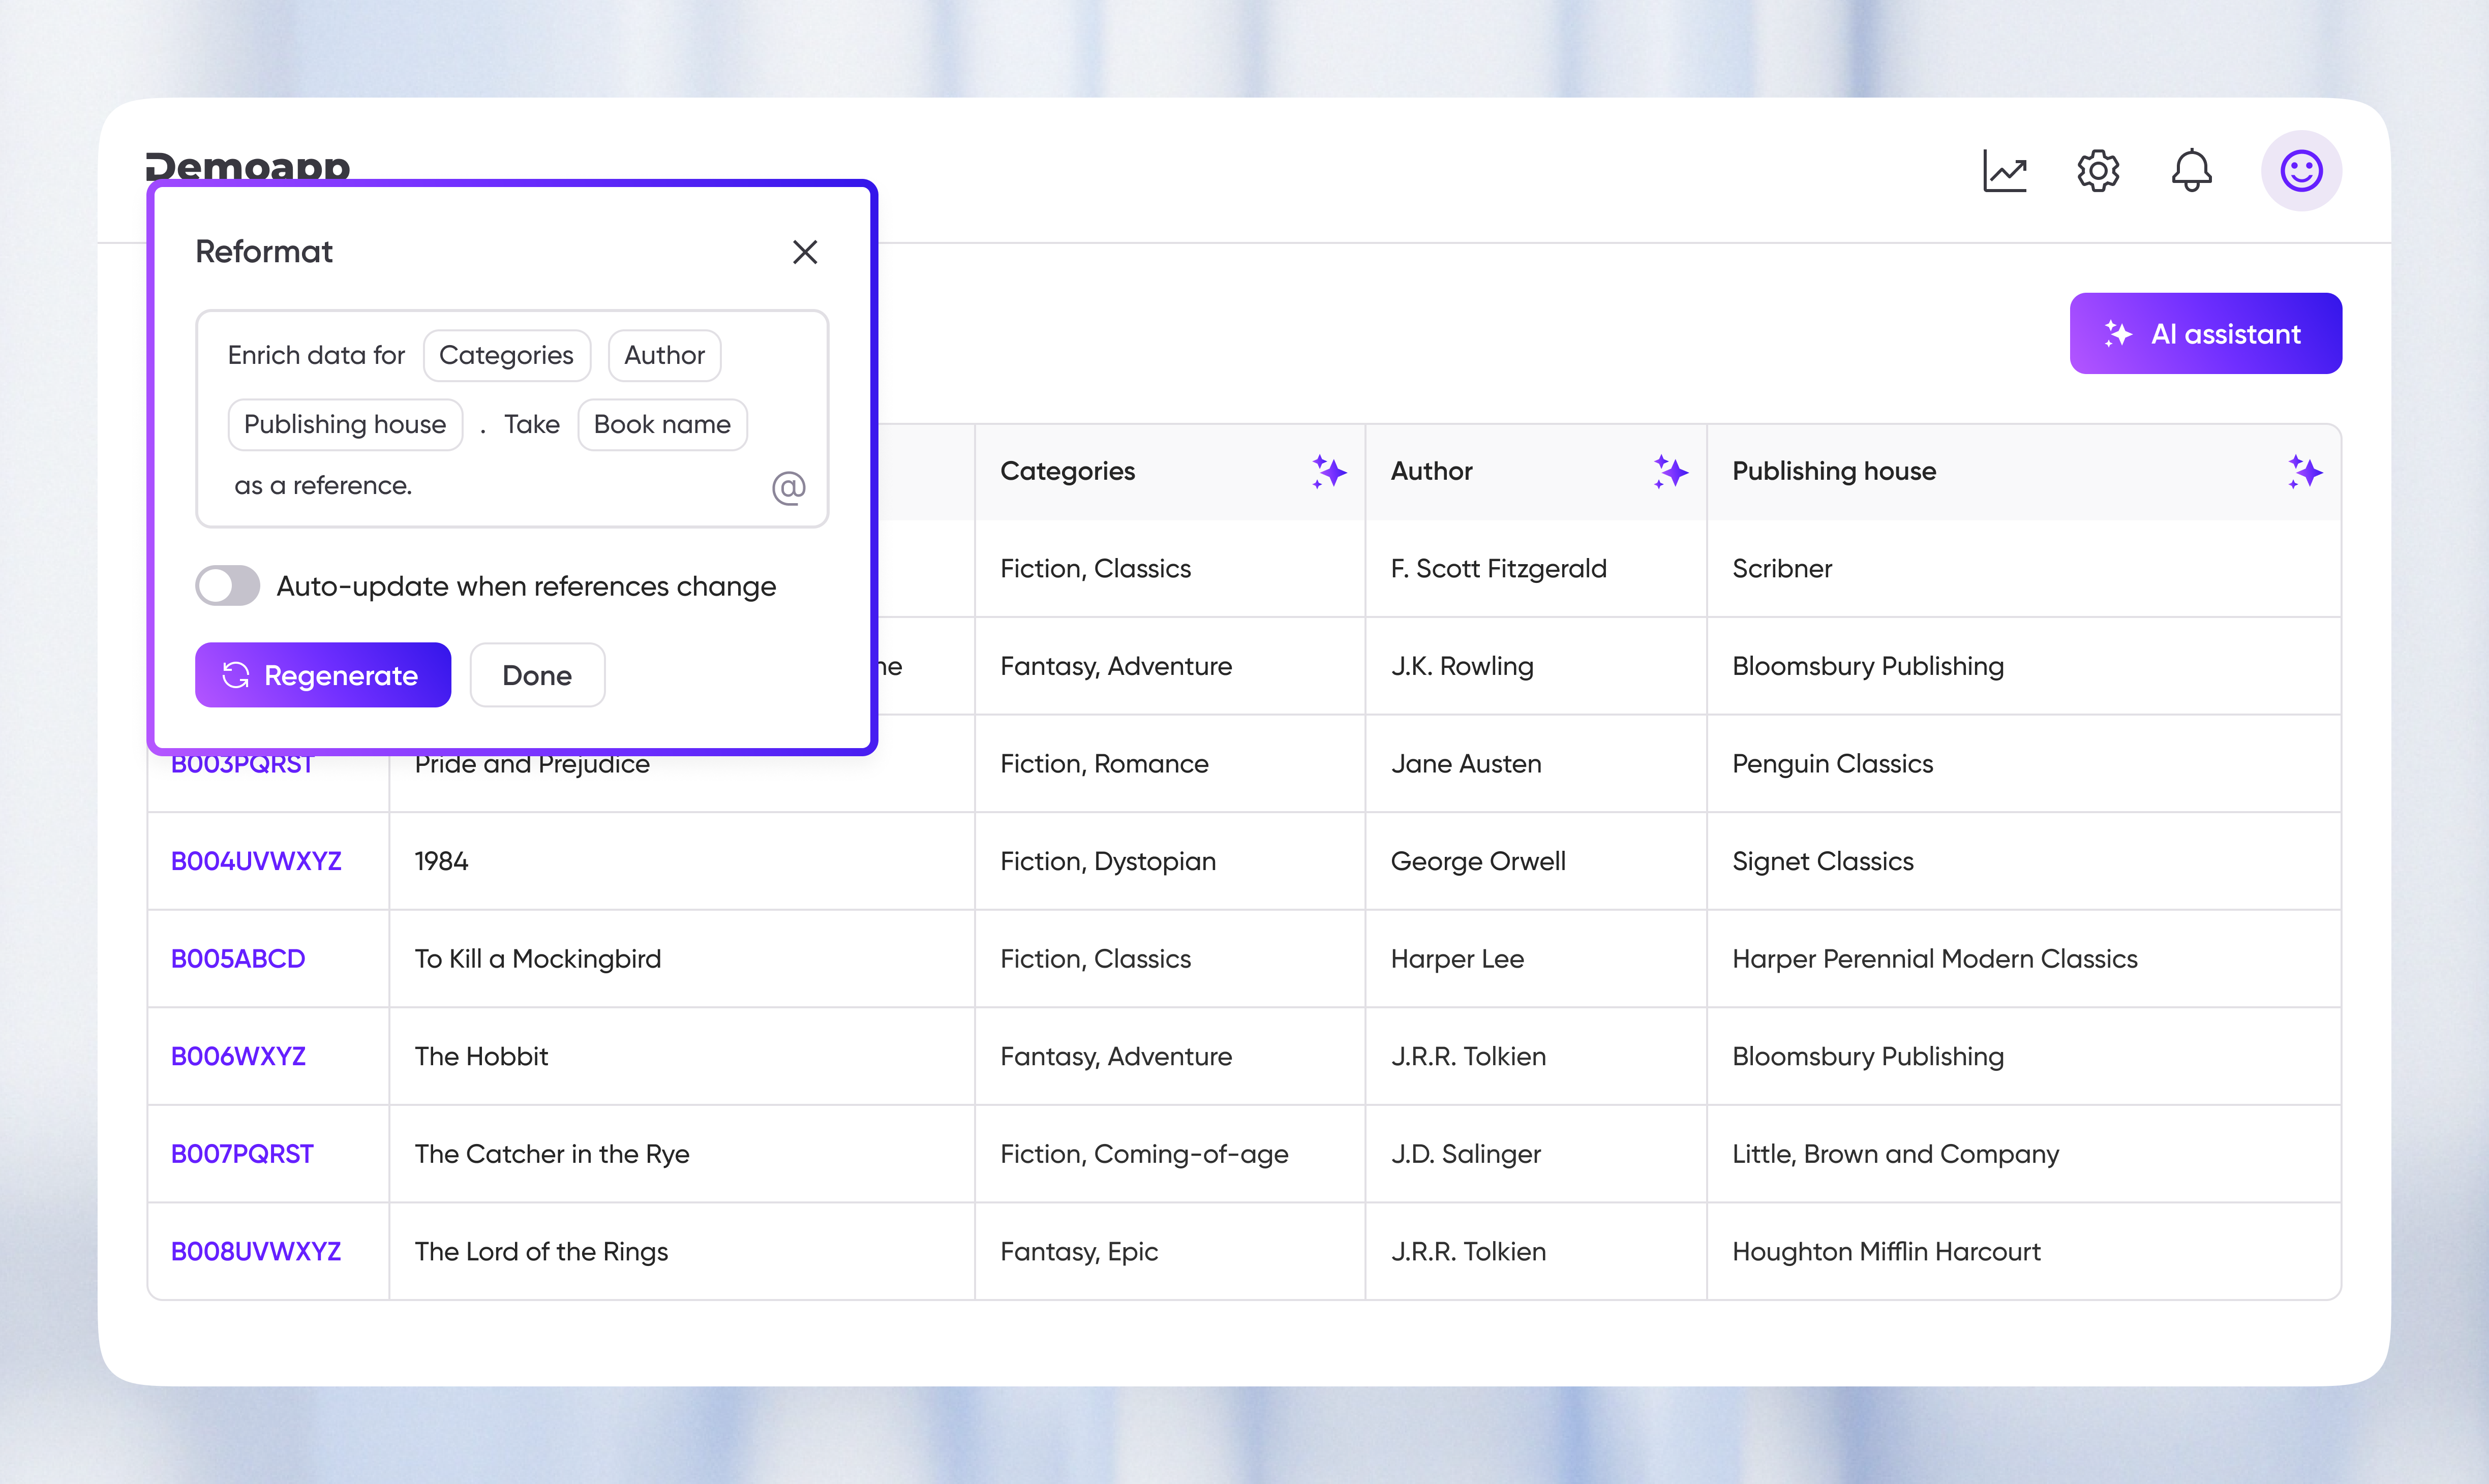2489x1484 pixels.
Task: Enable auto-update when references change
Action: [x=227, y=586]
